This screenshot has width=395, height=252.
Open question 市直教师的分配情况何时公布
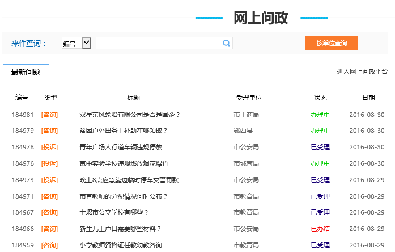124,196
